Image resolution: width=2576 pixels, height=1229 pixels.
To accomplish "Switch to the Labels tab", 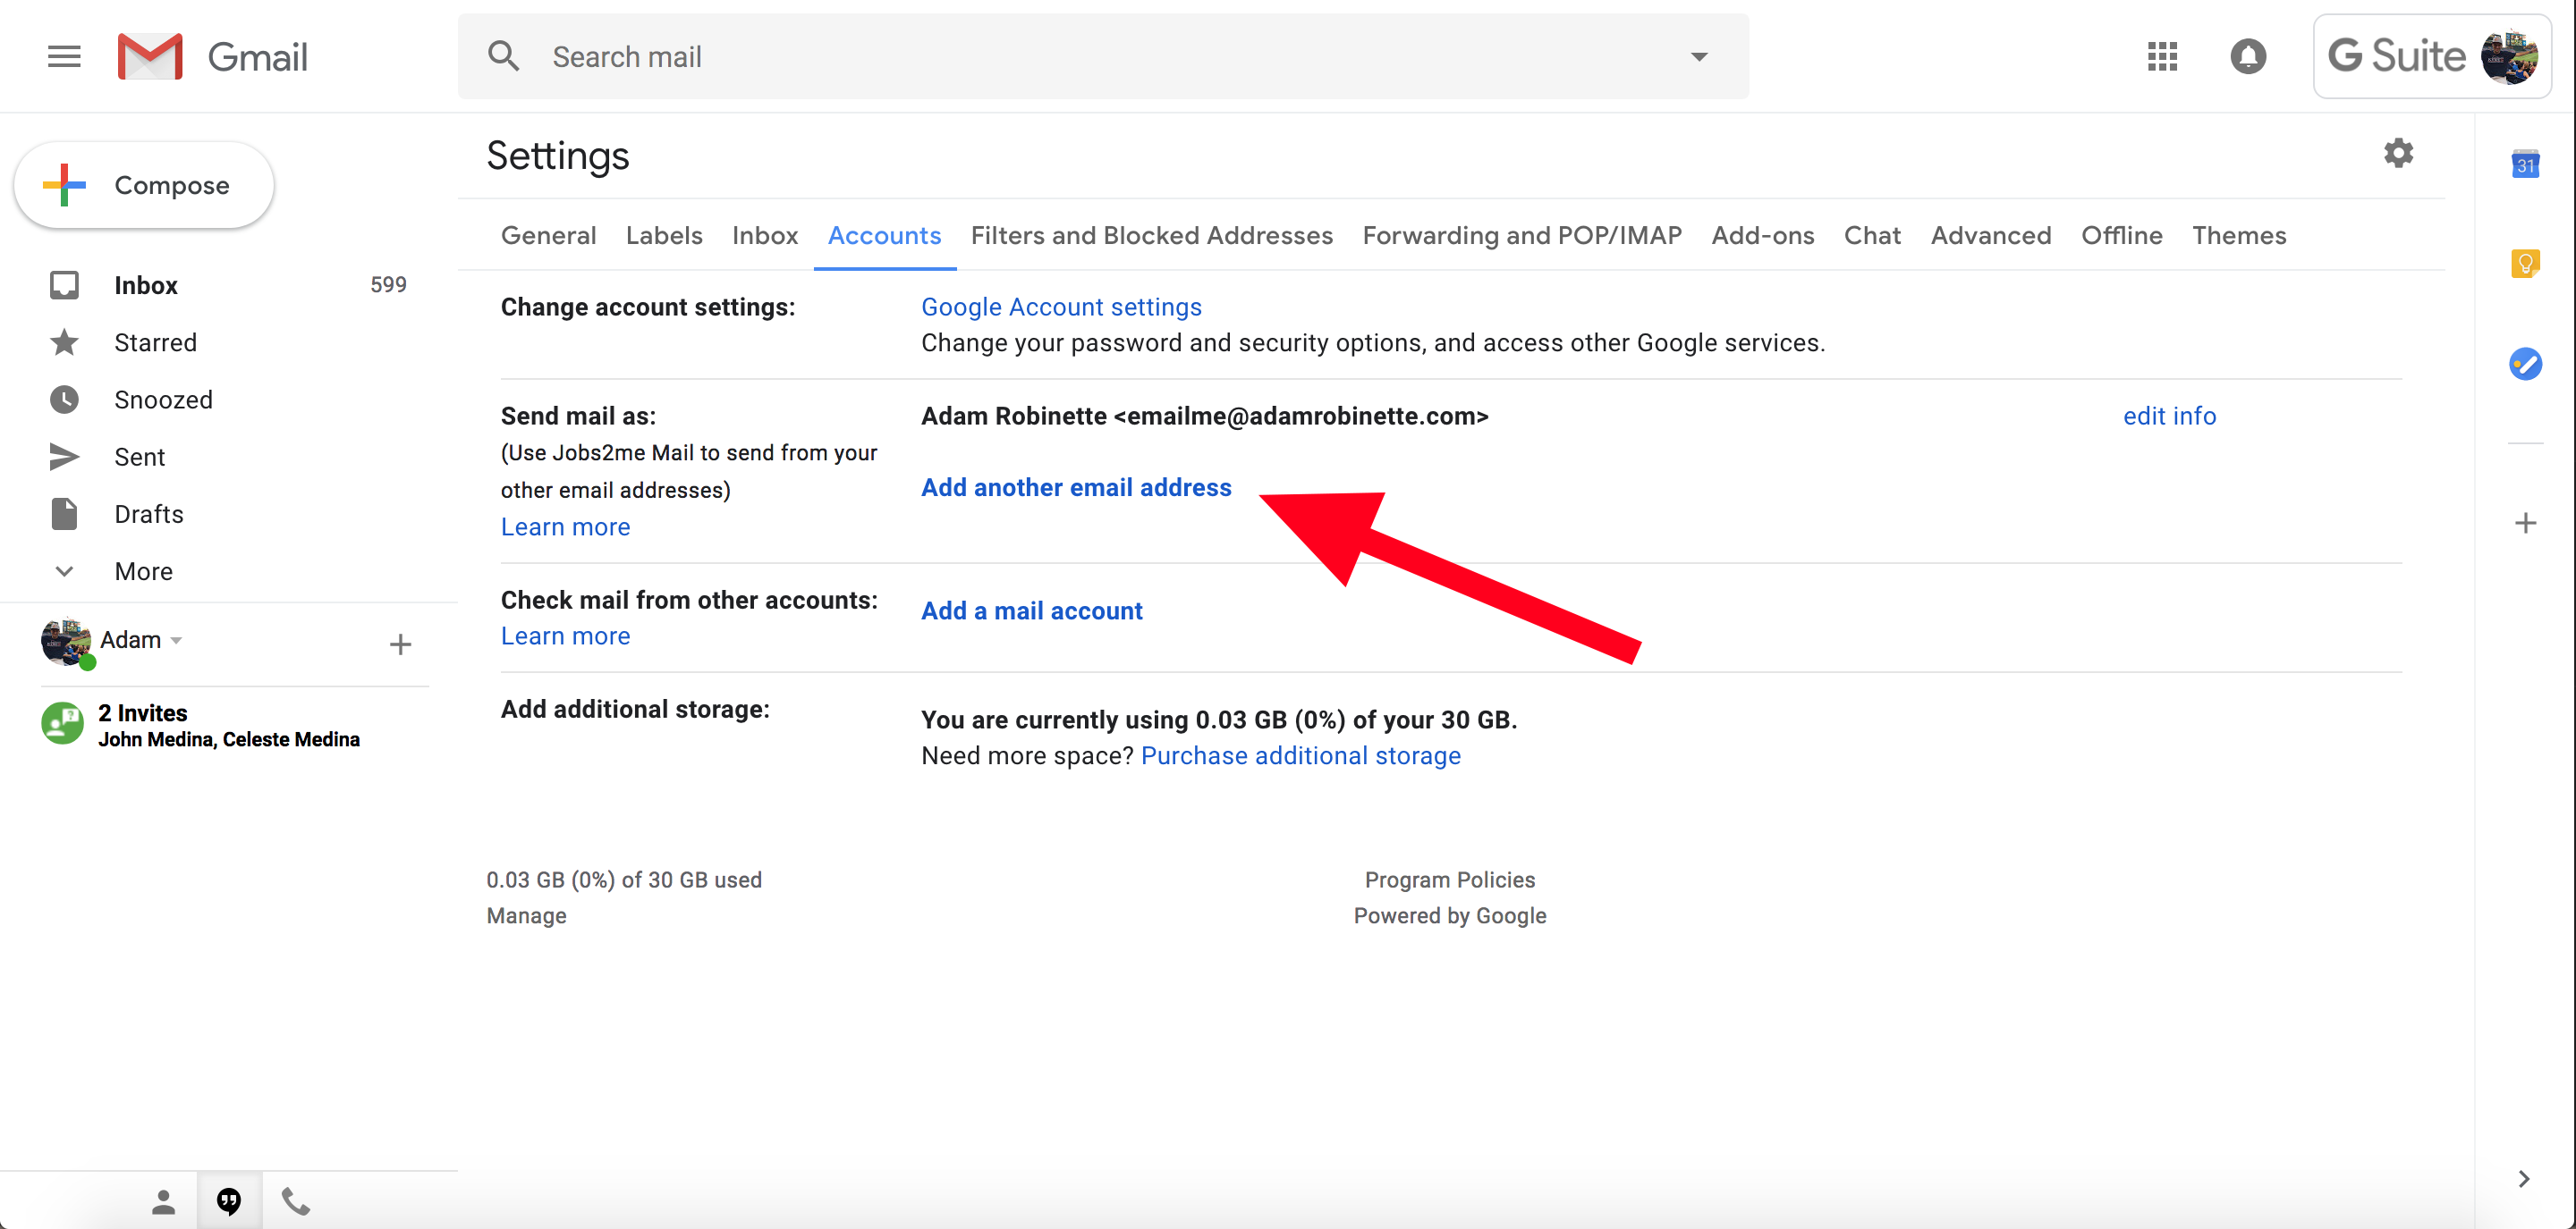I will (664, 236).
